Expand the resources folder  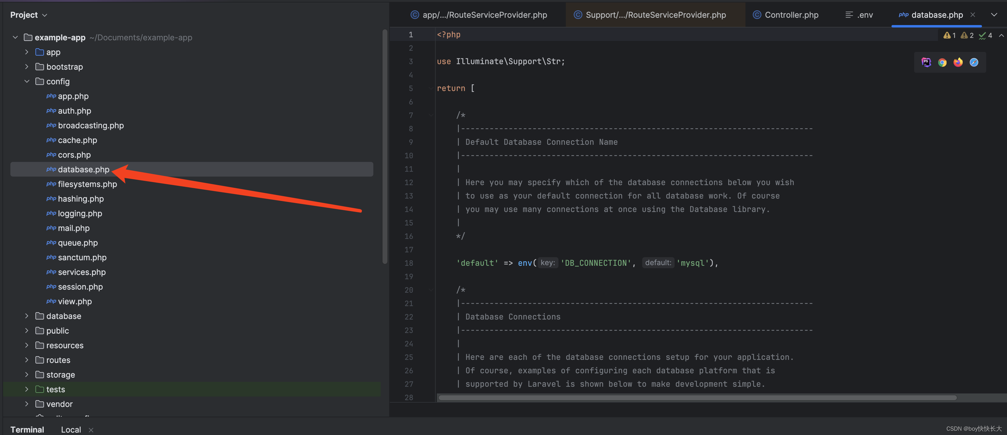click(x=27, y=345)
